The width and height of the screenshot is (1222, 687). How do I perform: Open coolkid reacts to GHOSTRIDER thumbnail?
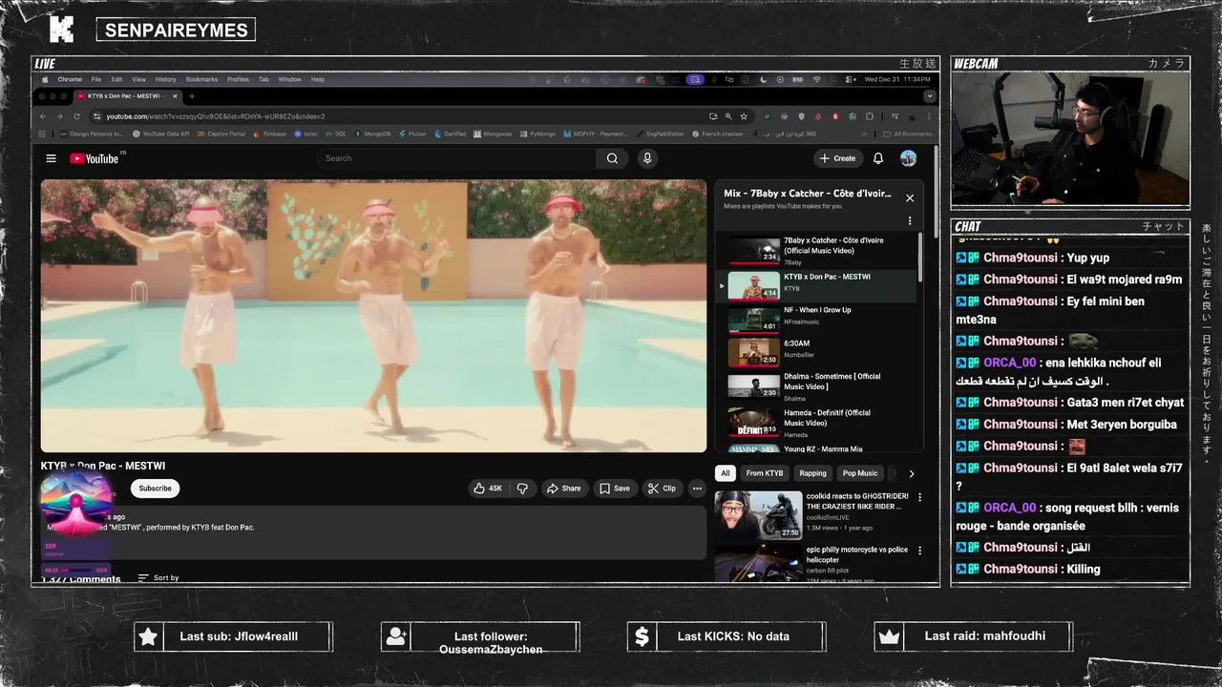pos(759,515)
